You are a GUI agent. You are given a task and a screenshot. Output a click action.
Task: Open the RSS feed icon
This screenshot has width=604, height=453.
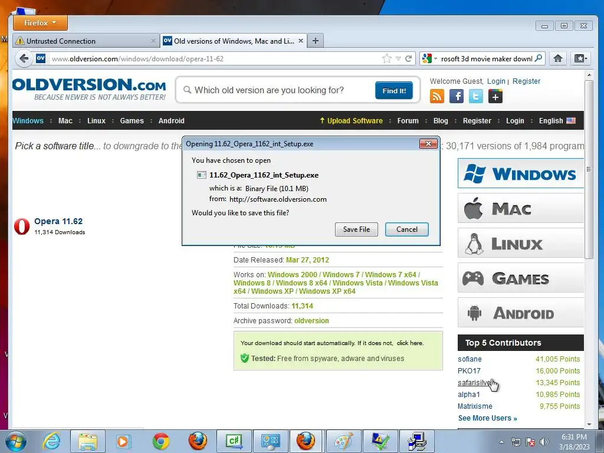(x=437, y=96)
